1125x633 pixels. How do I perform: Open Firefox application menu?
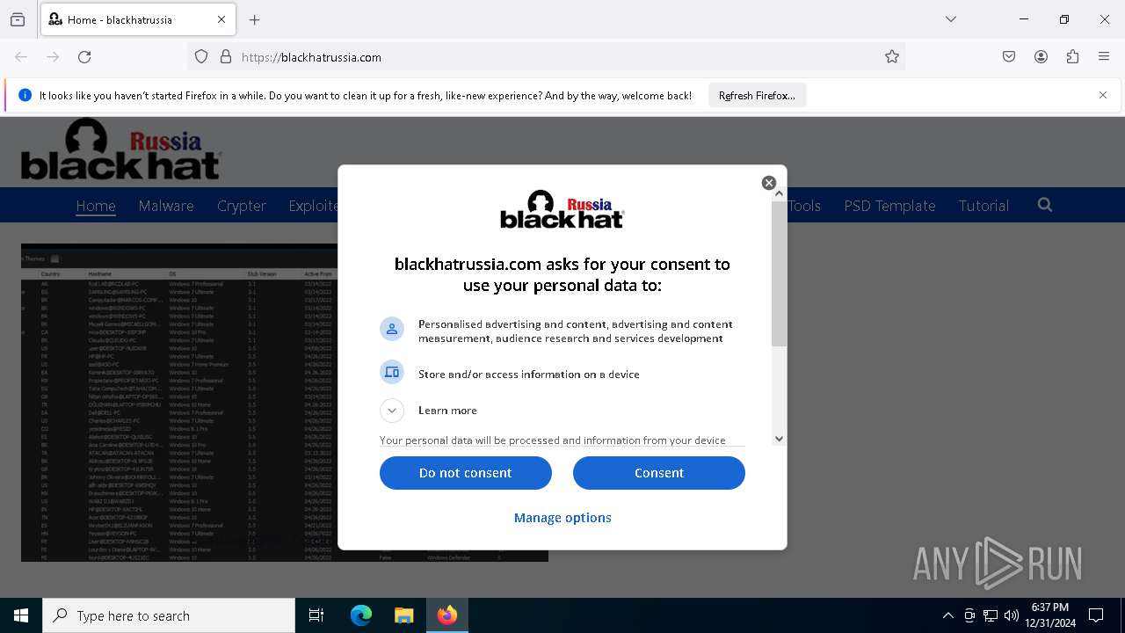(1104, 57)
